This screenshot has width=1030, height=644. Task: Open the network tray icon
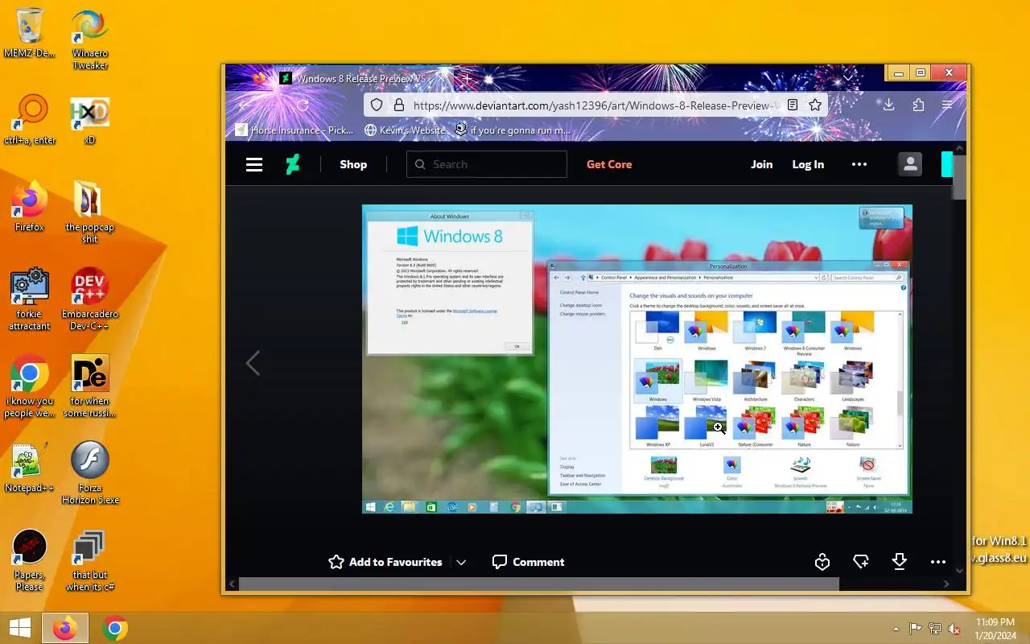(935, 629)
